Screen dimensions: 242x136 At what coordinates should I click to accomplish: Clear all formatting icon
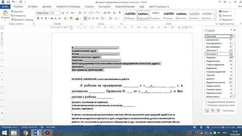click(80, 13)
